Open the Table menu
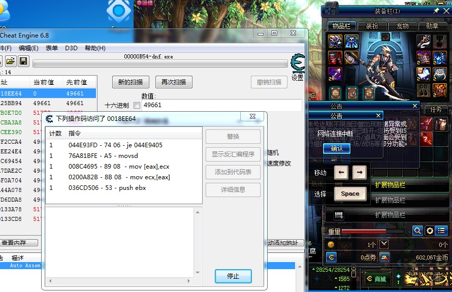The width and height of the screenshot is (452, 292). (x=52, y=48)
